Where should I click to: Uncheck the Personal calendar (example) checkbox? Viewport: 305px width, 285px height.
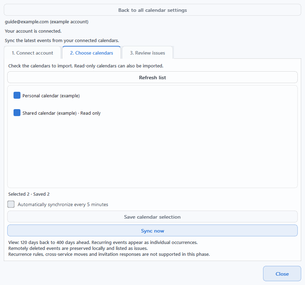pyautogui.click(x=17, y=95)
